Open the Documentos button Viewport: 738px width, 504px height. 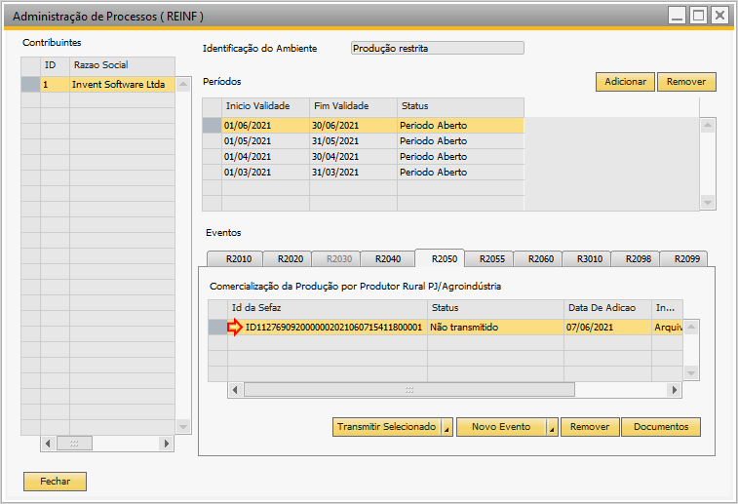661,427
